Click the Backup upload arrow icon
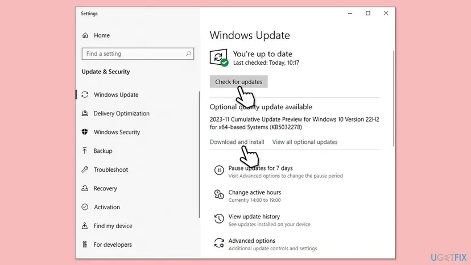 click(x=85, y=151)
